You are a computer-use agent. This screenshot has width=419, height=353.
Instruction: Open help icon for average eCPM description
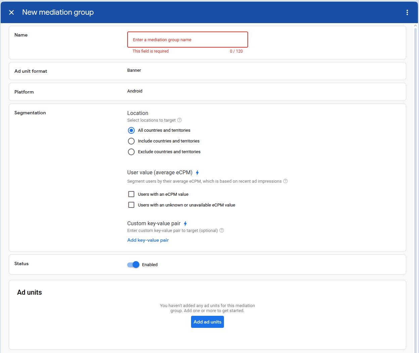tap(285, 181)
